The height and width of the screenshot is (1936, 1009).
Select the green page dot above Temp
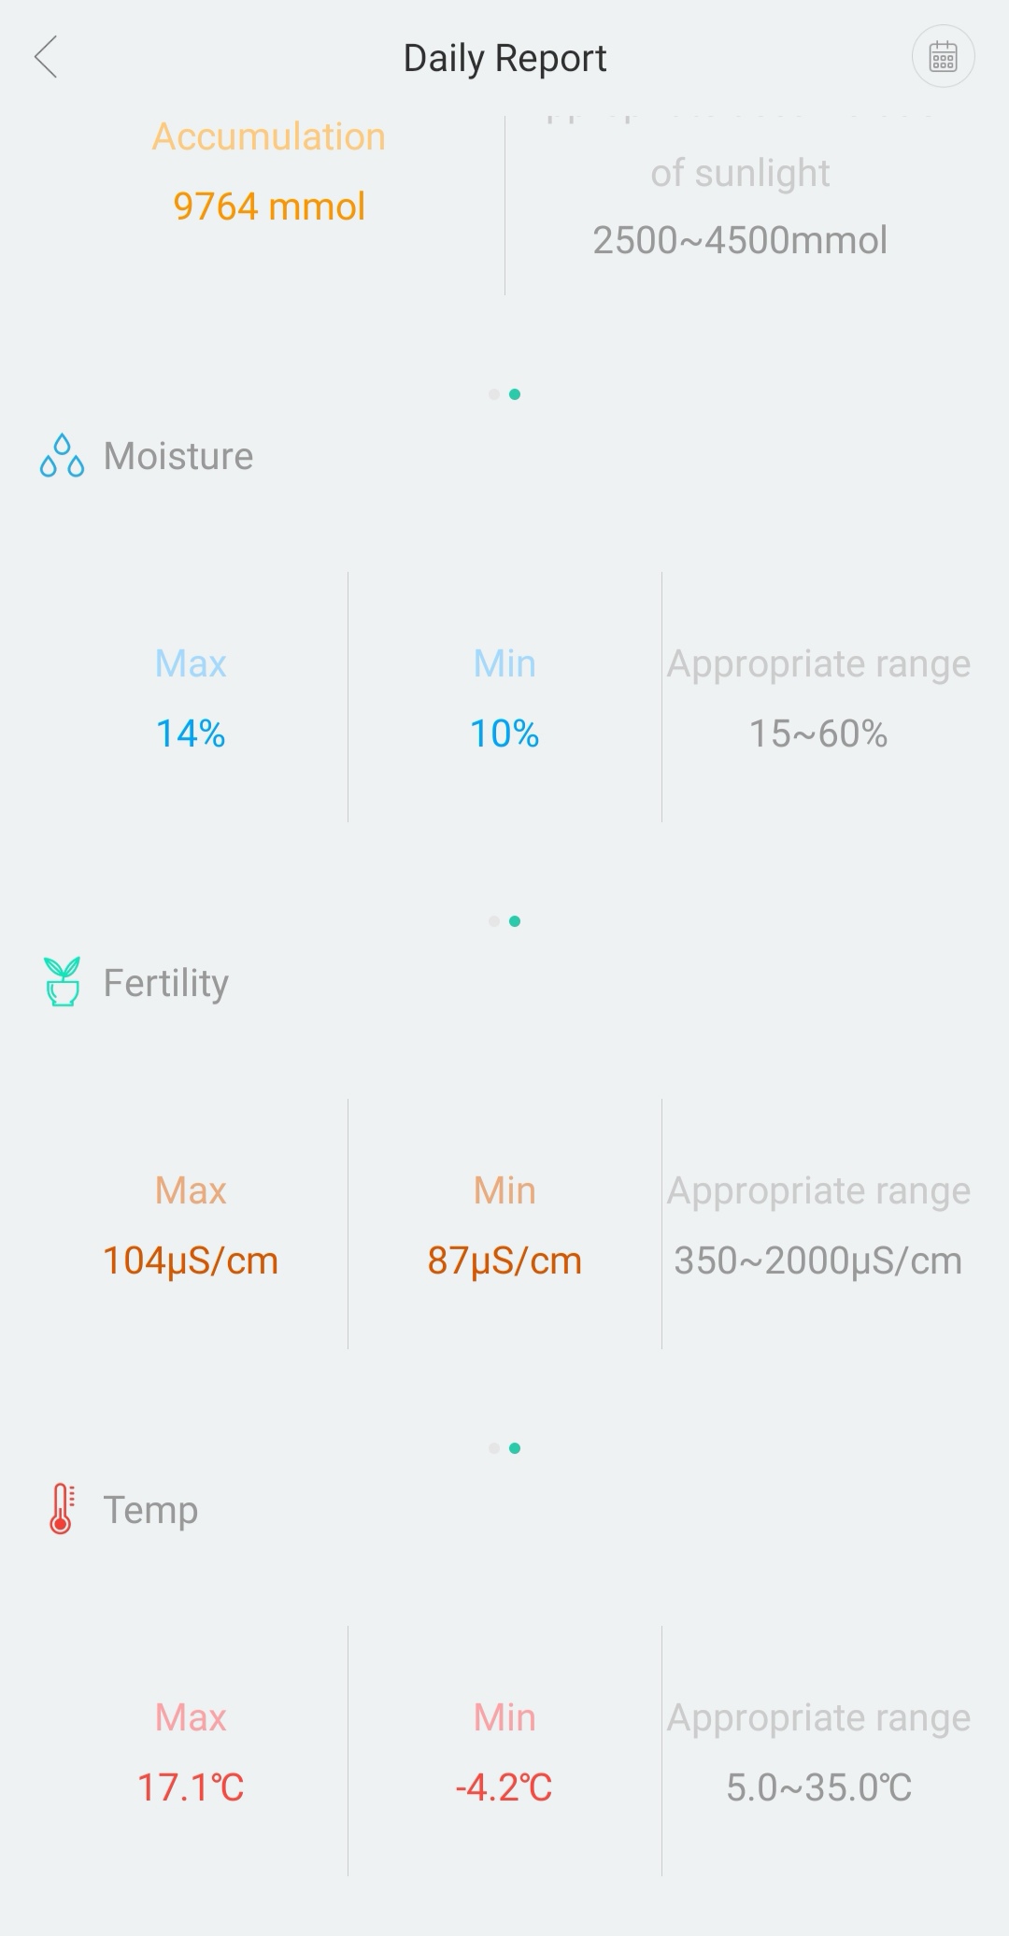[x=515, y=1448]
